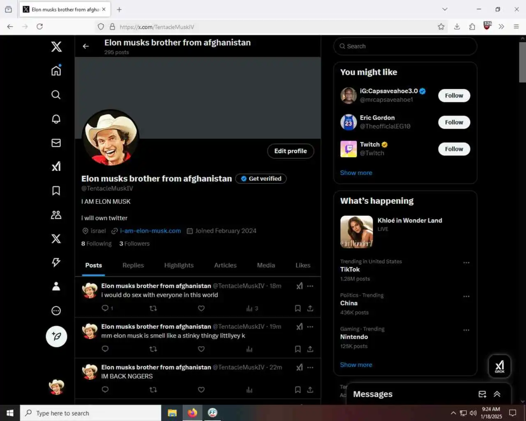Open the floating Grok button
Viewport: 526px width, 421px height.
coord(500,366)
